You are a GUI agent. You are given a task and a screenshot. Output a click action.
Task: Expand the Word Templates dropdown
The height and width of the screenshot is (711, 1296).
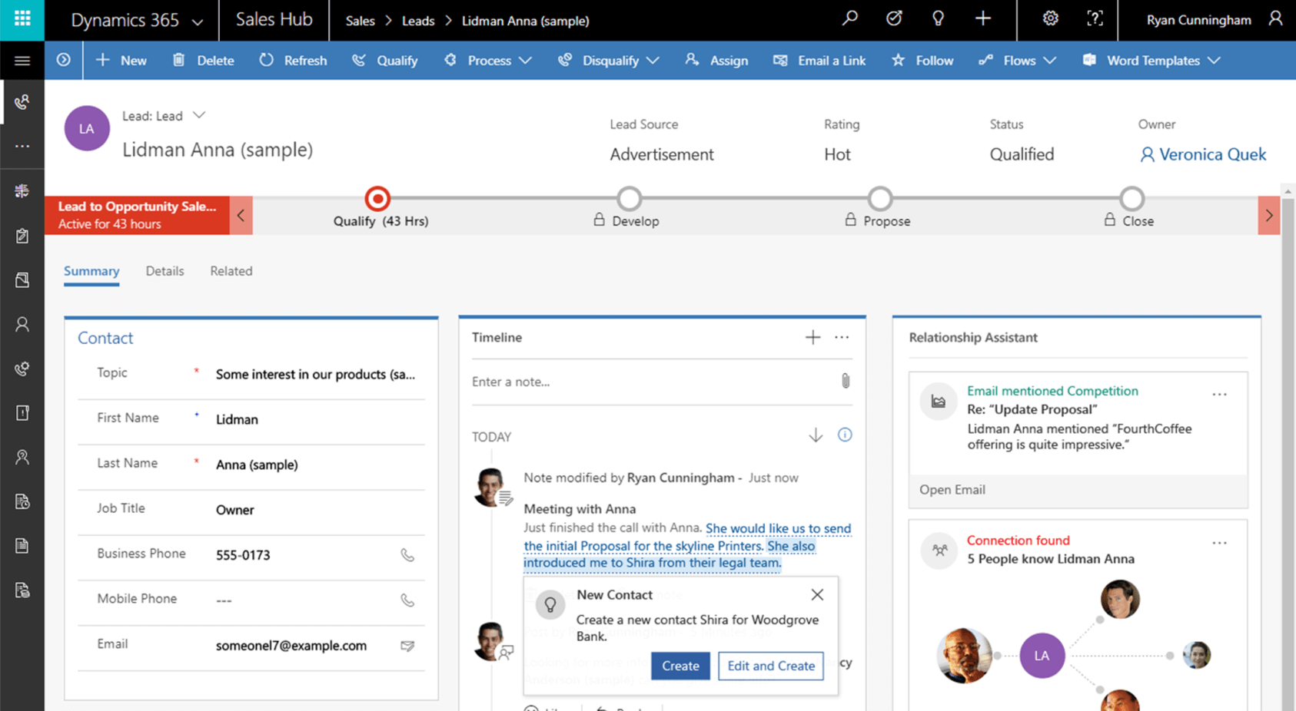pyautogui.click(x=1215, y=61)
